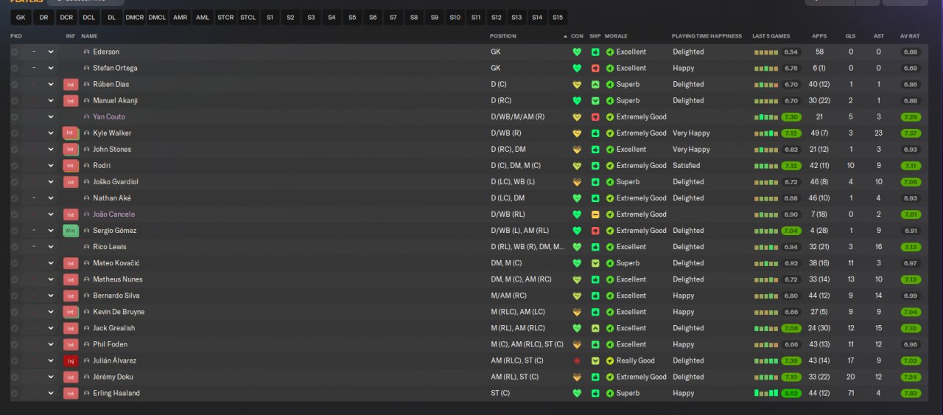The height and width of the screenshot is (415, 943).
Task: Click Ederson's green condition heart icon
Action: pyautogui.click(x=577, y=52)
